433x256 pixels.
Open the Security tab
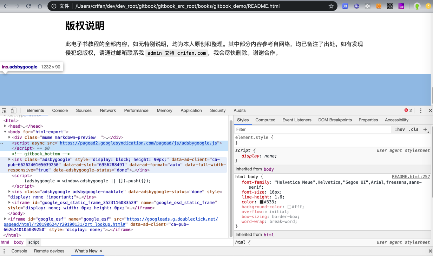[x=218, y=110]
